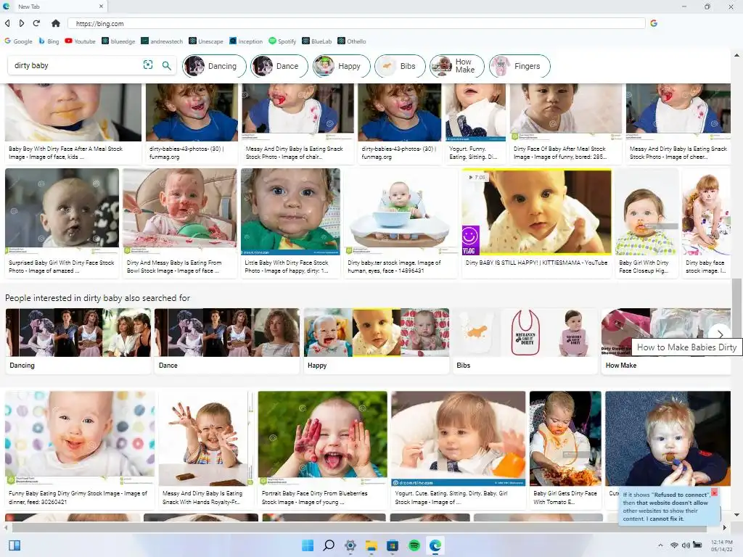
Task: Open the home page via the house icon
Action: coord(55,23)
